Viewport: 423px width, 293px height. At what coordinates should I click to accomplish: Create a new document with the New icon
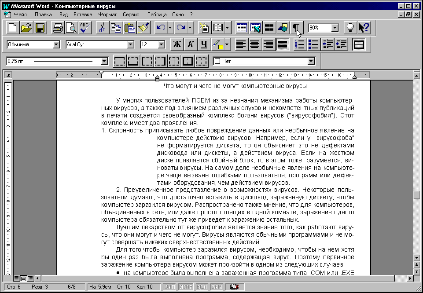(x=13, y=28)
